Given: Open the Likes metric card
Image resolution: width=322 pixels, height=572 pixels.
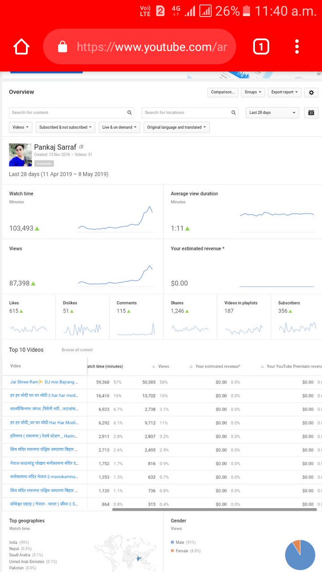Looking at the screenshot, I should [29, 317].
